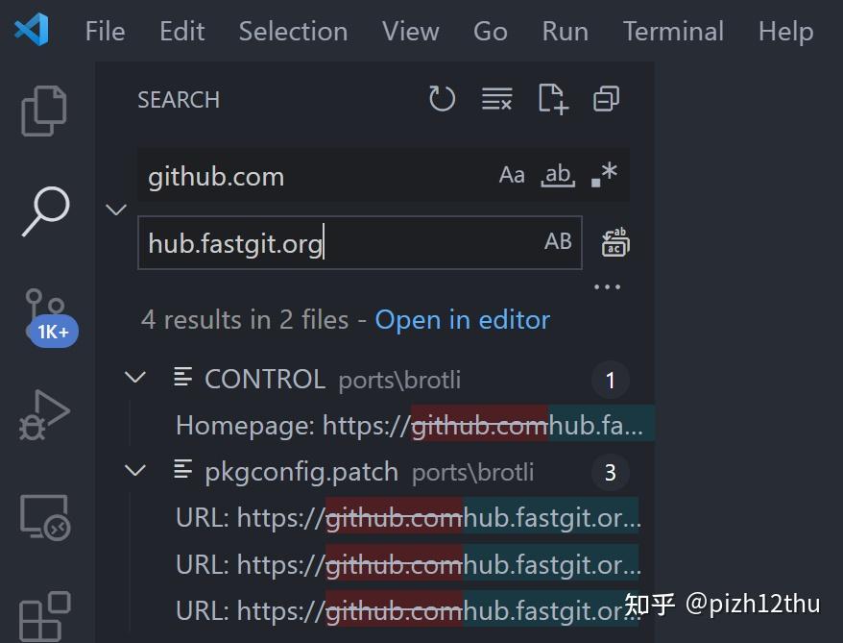
Task: Open the Selection menu
Action: (293, 31)
